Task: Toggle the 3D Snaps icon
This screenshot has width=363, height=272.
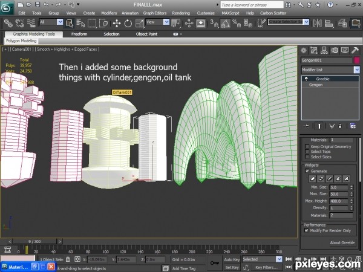Action: [x=214, y=23]
